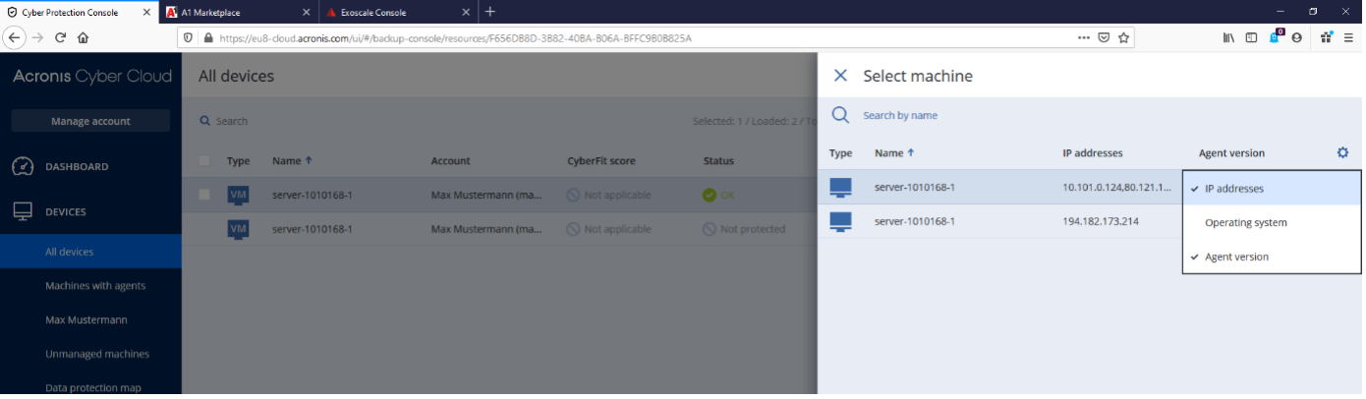Click Agent version column header
The width and height of the screenshot is (1366, 399).
(x=1231, y=153)
